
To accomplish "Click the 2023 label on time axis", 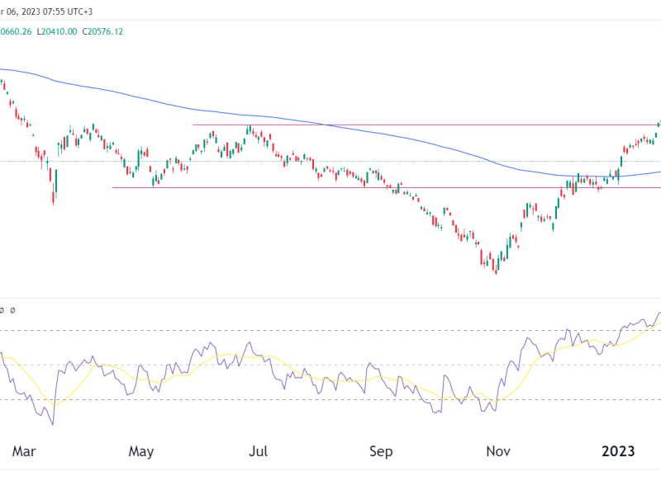I will click(x=617, y=451).
